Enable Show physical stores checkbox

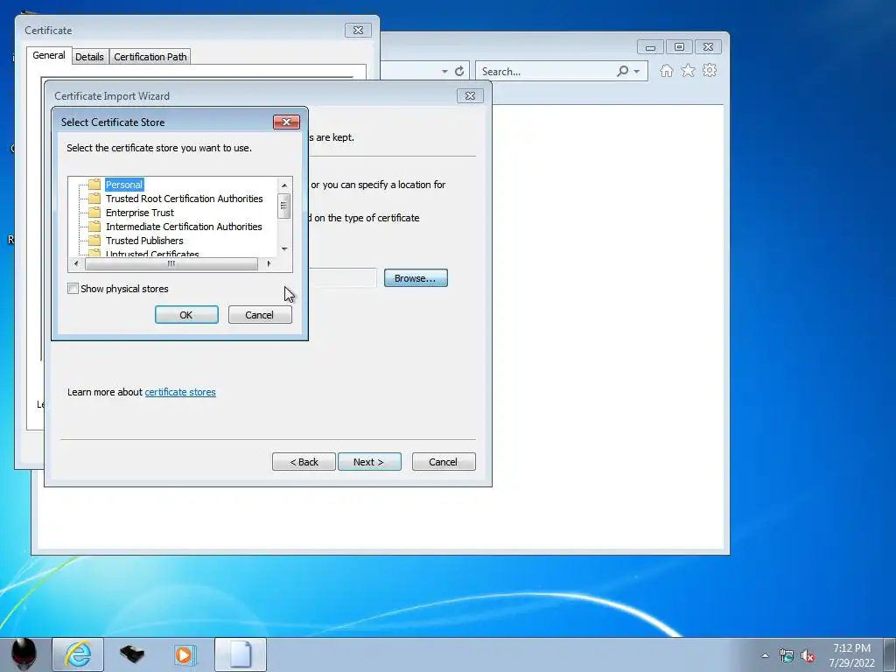[73, 289]
